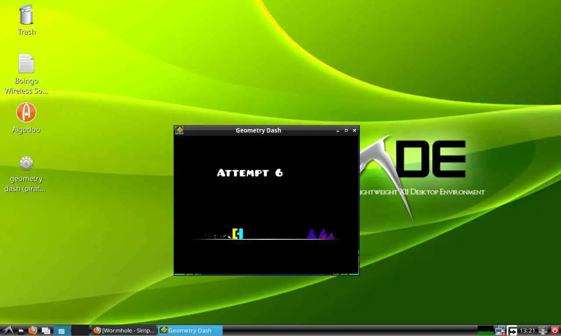
Task: Click the yellow-cyan player cube
Action: coord(238,234)
